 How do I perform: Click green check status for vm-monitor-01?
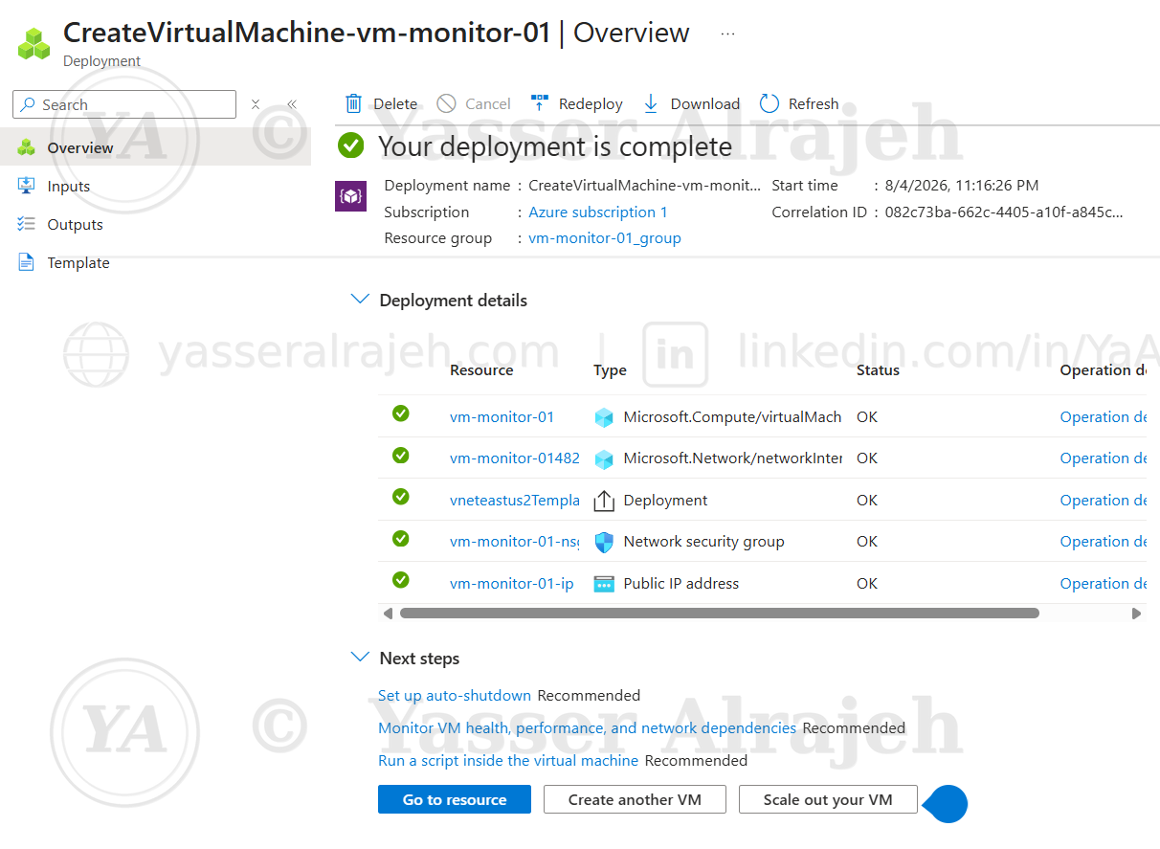coord(401,413)
